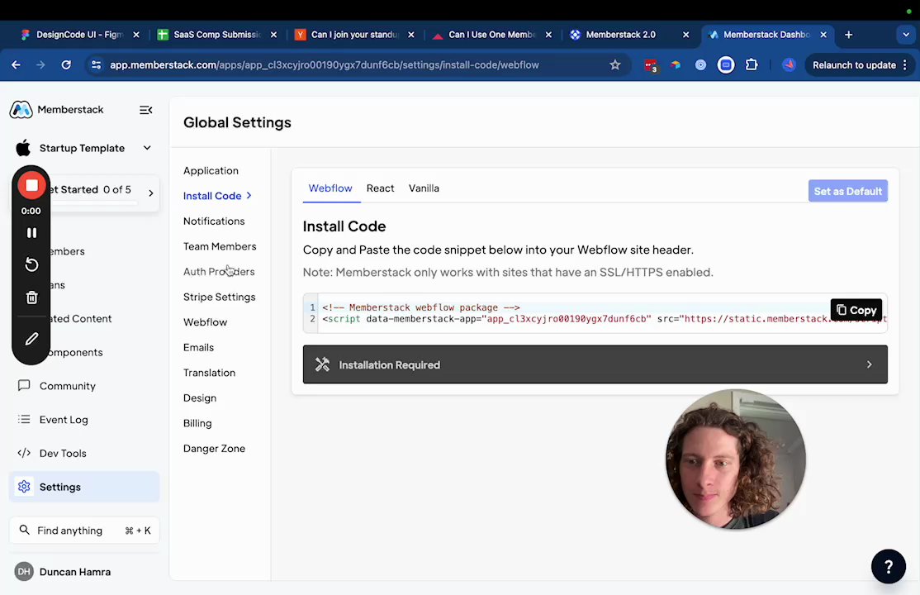Stop the recording with the red stop button

tap(31, 186)
